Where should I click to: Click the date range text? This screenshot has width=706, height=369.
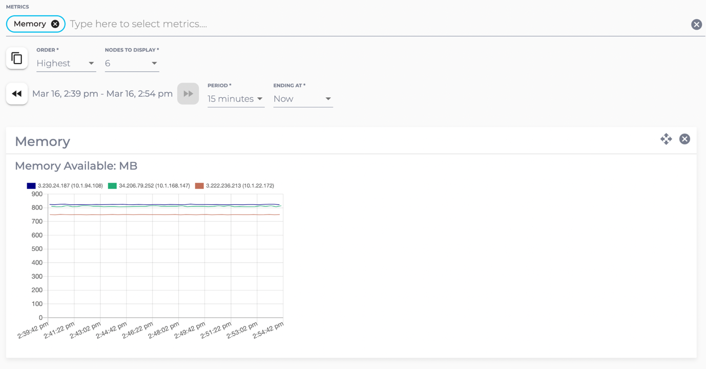pyautogui.click(x=102, y=94)
